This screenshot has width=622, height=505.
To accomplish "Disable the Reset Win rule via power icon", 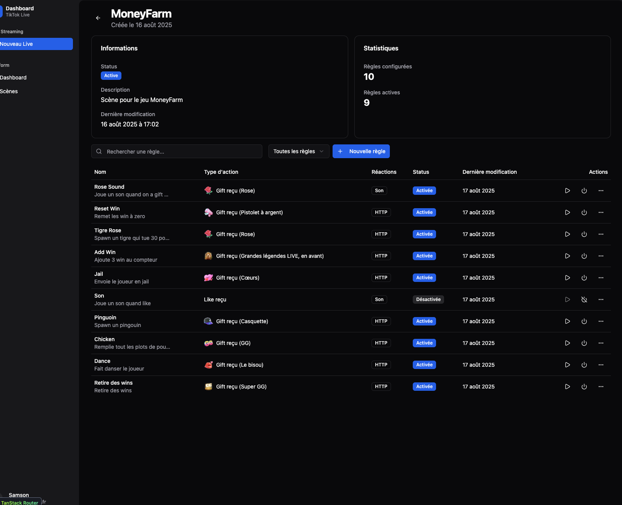I will [584, 212].
